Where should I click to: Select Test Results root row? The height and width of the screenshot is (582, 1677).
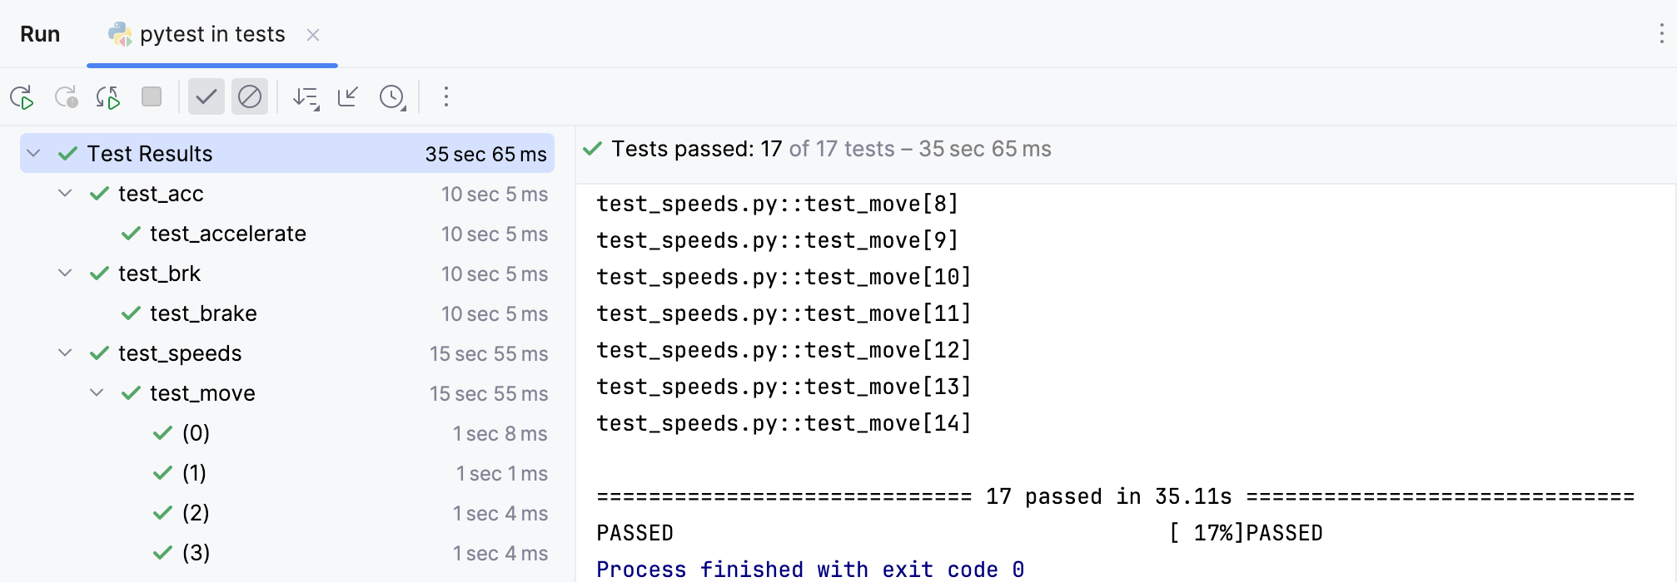(149, 153)
